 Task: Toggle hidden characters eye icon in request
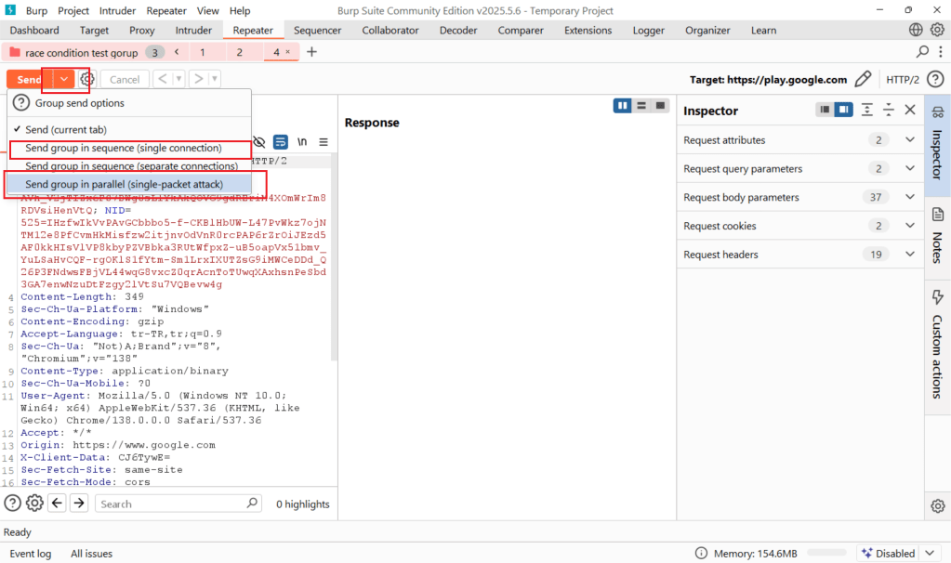pos(259,142)
